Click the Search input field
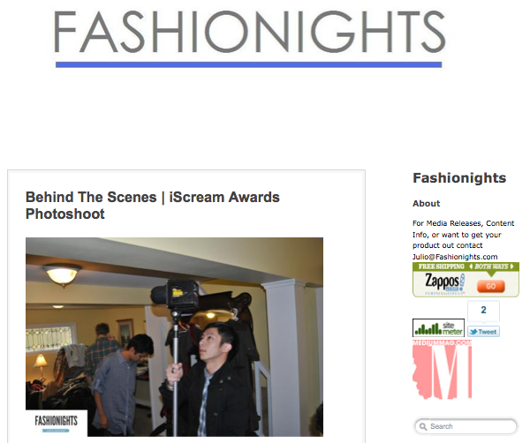Screen dimensions: 530x443 [x=466, y=426]
